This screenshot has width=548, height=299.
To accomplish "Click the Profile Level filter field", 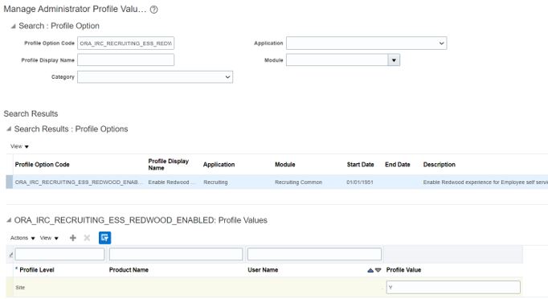I will click(x=59, y=254).
